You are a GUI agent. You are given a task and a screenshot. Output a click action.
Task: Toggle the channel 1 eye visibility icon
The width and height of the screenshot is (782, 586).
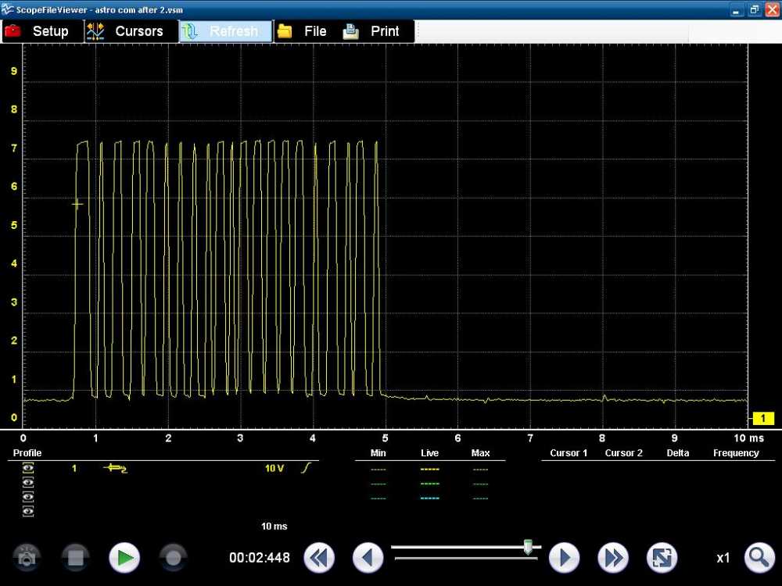[29, 468]
